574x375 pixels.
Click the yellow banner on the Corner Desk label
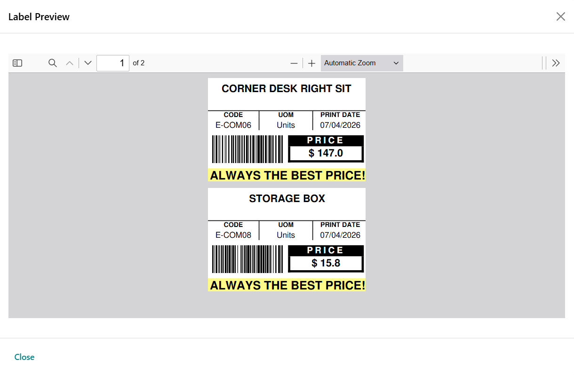point(287,175)
